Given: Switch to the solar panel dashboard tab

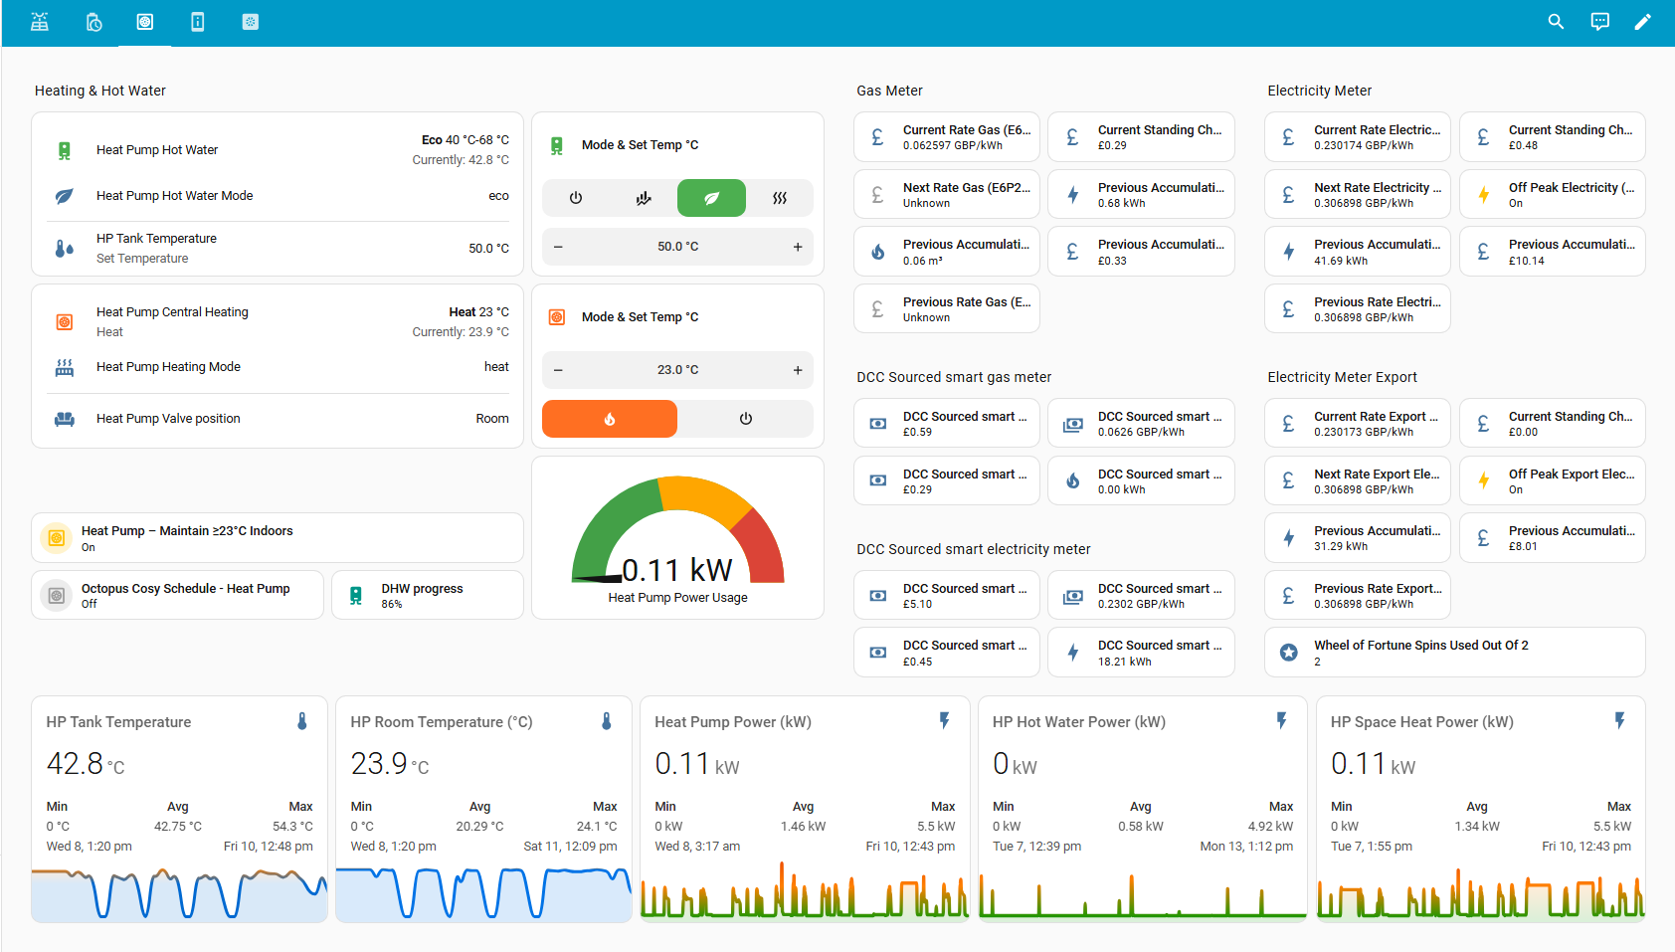Looking at the screenshot, I should [40, 22].
